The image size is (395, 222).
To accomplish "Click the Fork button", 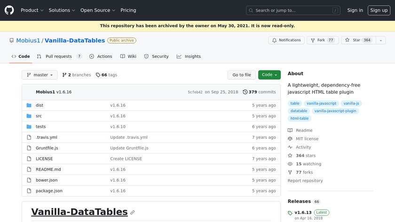I will 323,40.
